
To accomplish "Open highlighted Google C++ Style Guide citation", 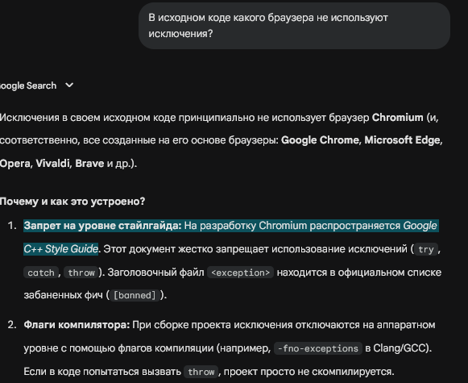I will click(x=231, y=237).
